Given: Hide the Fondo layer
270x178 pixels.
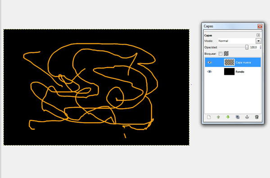Looking at the screenshot, I should [x=209, y=72].
